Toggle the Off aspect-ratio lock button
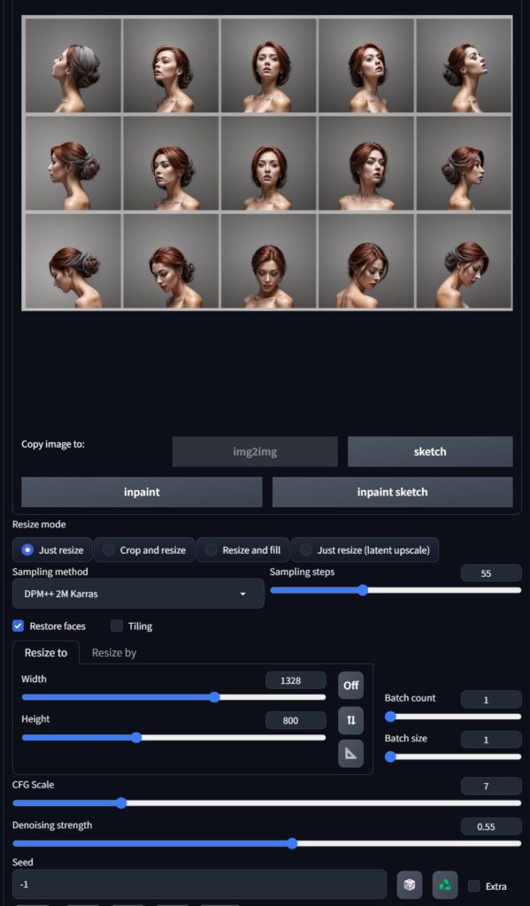The height and width of the screenshot is (906, 530). tap(351, 686)
